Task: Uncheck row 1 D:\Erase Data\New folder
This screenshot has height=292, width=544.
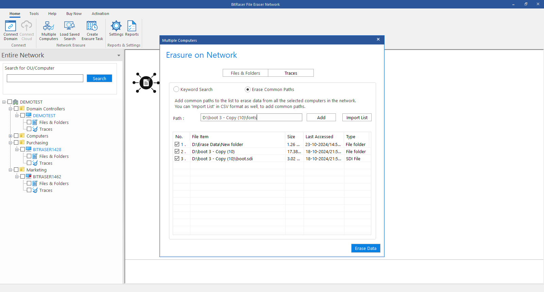Action: click(x=177, y=144)
